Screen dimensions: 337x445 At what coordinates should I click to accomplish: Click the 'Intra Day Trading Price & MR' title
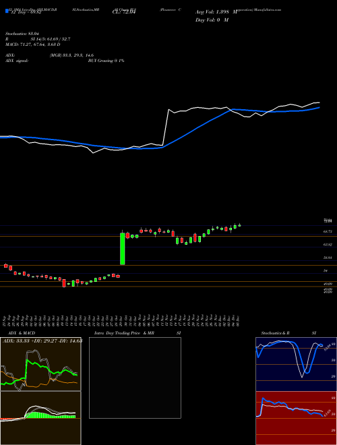[x=124, y=333]
